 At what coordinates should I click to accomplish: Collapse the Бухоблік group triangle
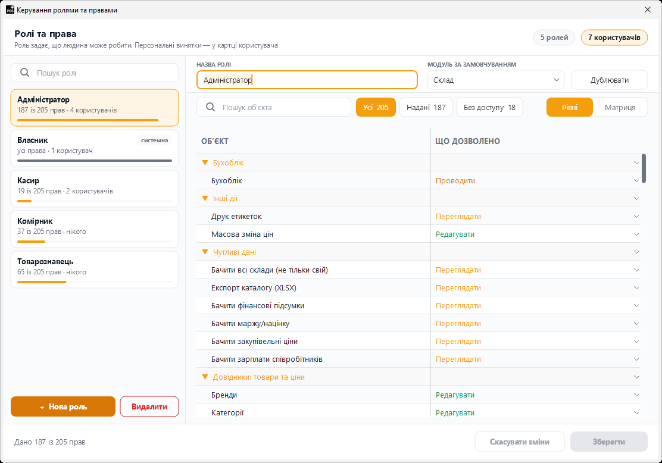tap(205, 162)
